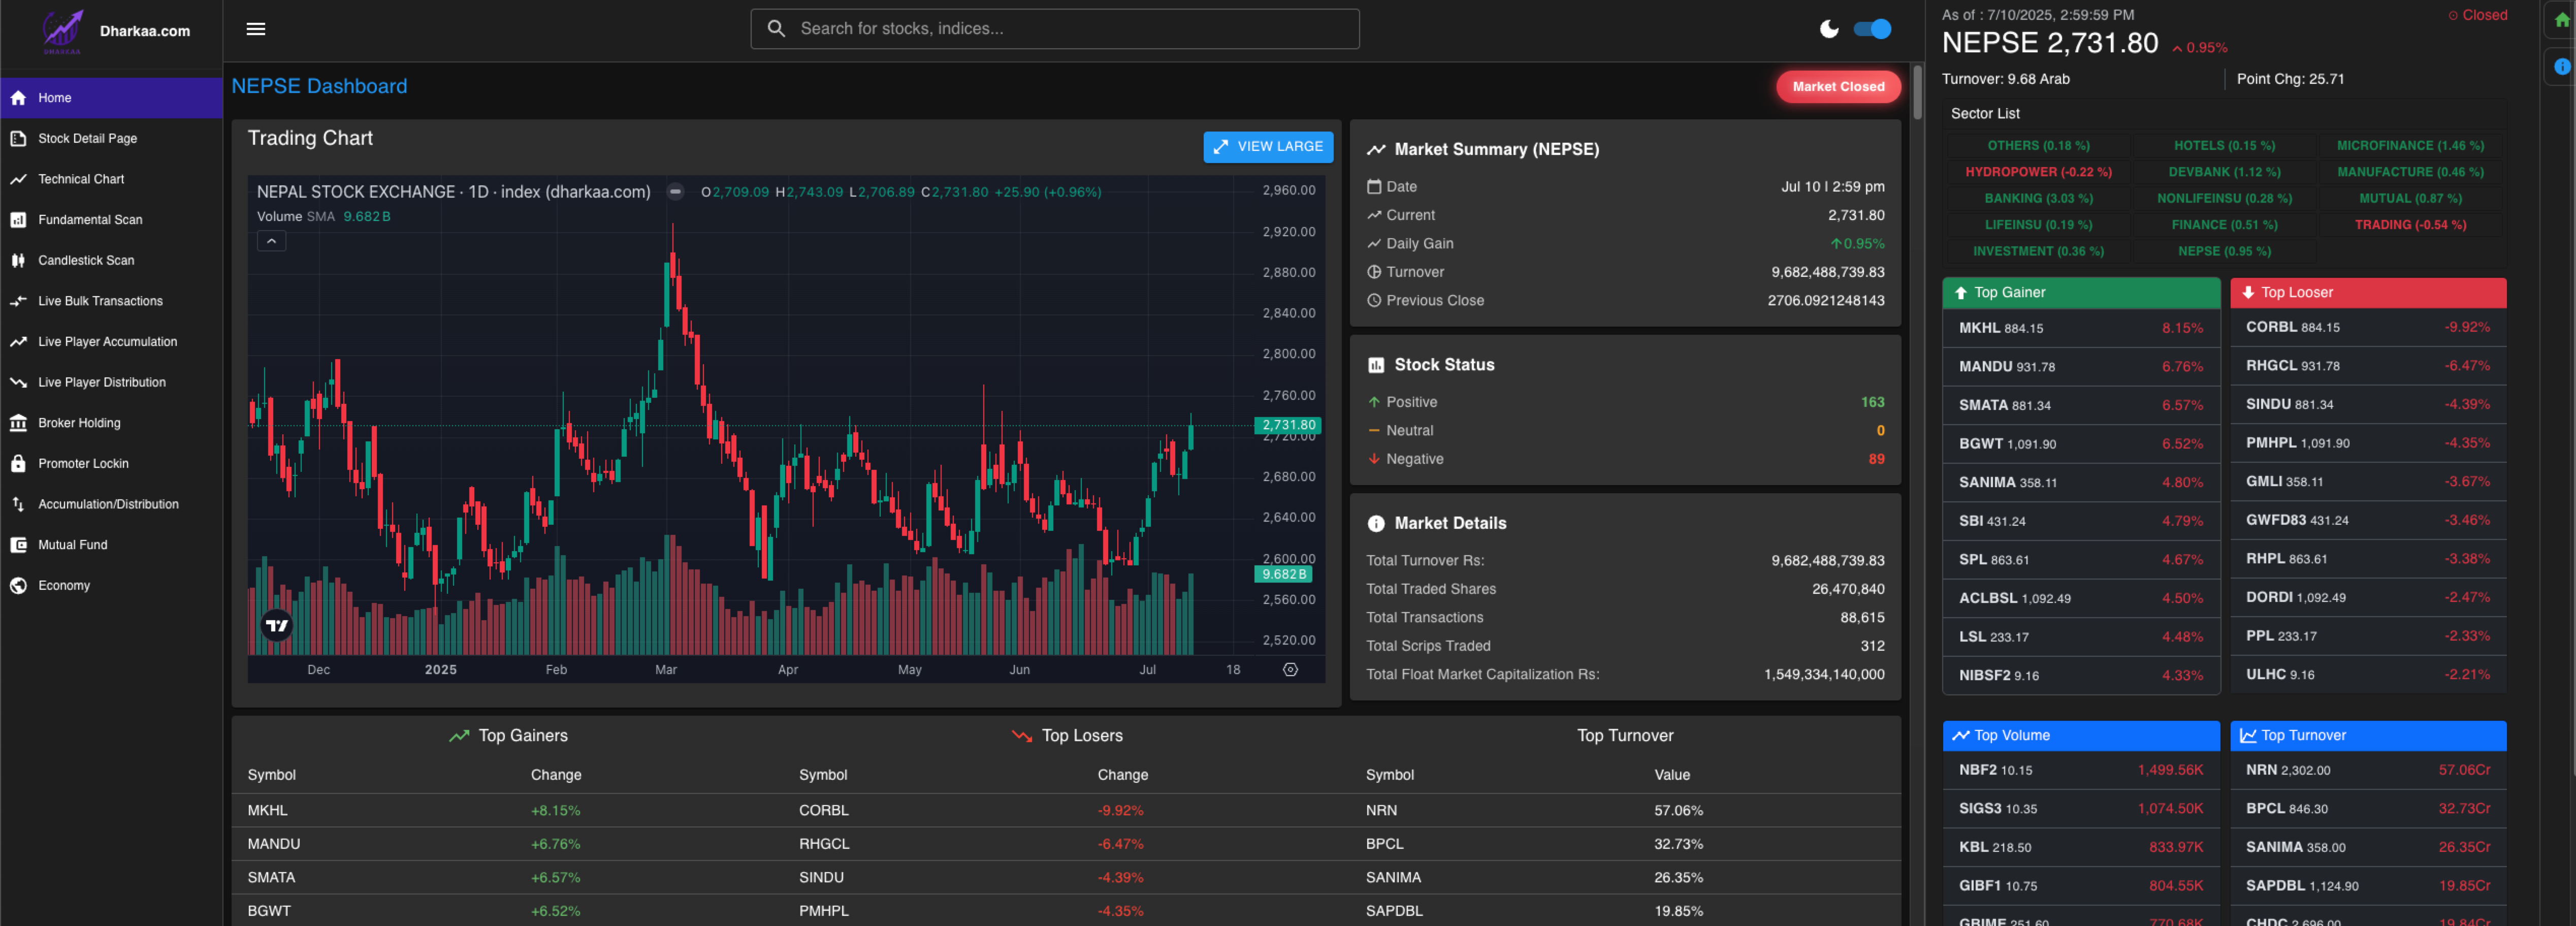Viewport: 2576px width, 926px height.
Task: Click the Candlestick Scan sidebar icon
Action: (x=18, y=260)
